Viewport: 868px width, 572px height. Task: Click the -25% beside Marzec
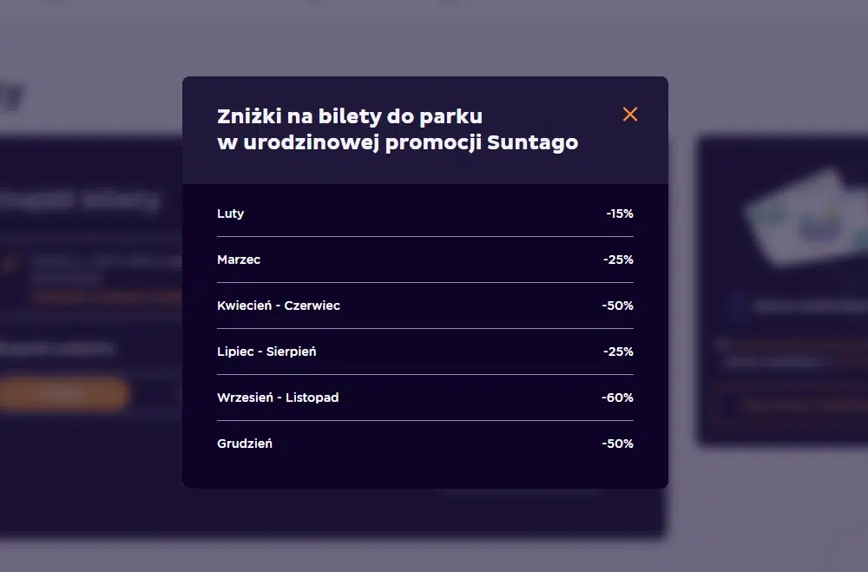[x=620, y=260]
